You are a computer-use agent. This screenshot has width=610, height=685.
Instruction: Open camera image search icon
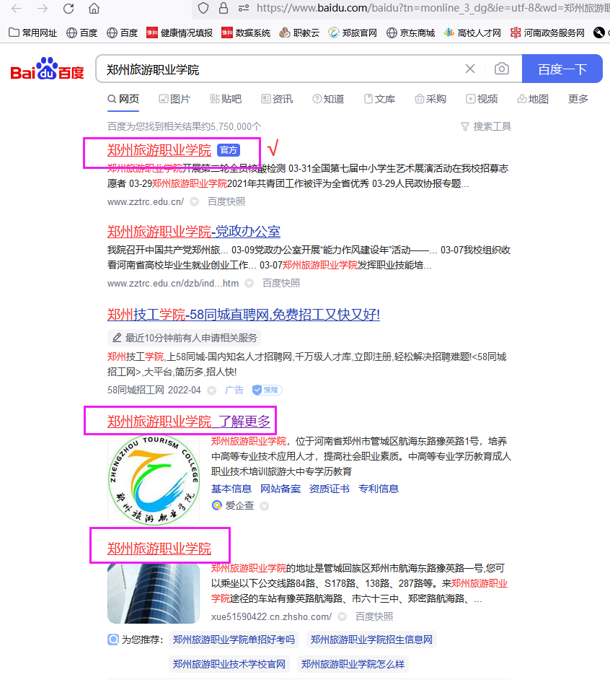pos(502,69)
